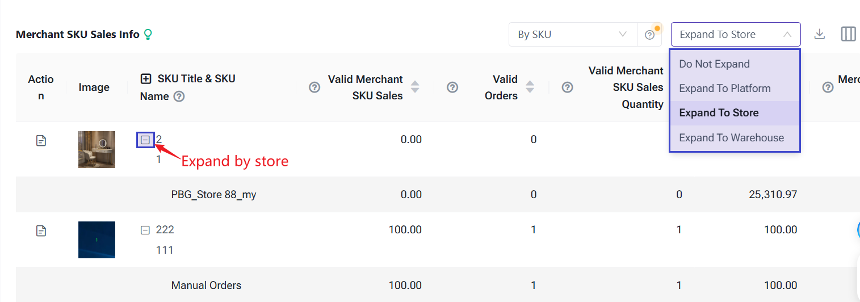Collapse the SKU 222 row expansion

coord(145,230)
